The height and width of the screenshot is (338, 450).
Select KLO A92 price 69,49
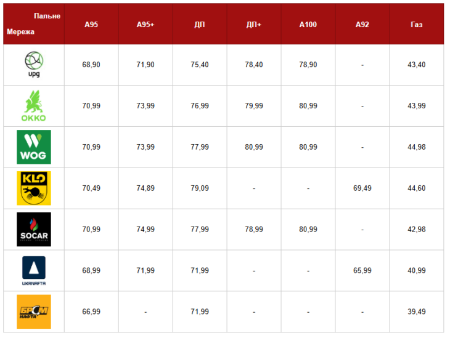[x=362, y=188]
